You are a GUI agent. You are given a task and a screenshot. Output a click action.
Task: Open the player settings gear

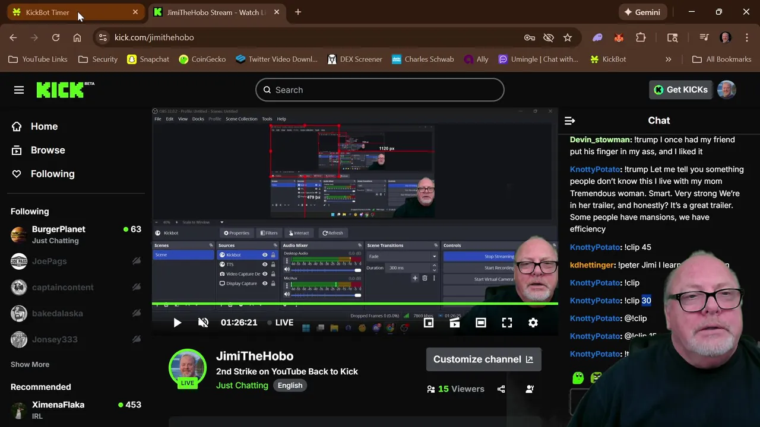pyautogui.click(x=533, y=323)
